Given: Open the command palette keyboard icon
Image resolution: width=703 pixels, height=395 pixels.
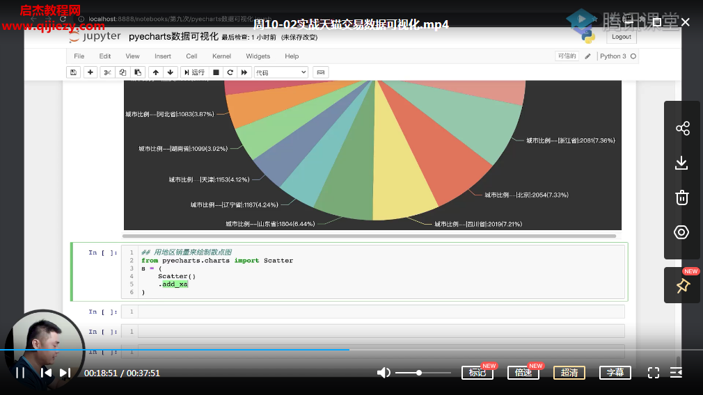Looking at the screenshot, I should pos(321,72).
